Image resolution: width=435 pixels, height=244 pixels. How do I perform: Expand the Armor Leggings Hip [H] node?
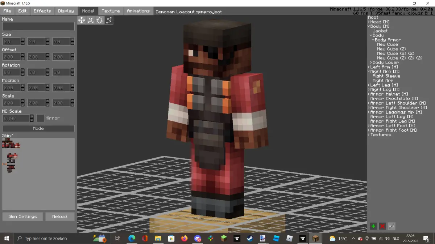[x=369, y=112]
